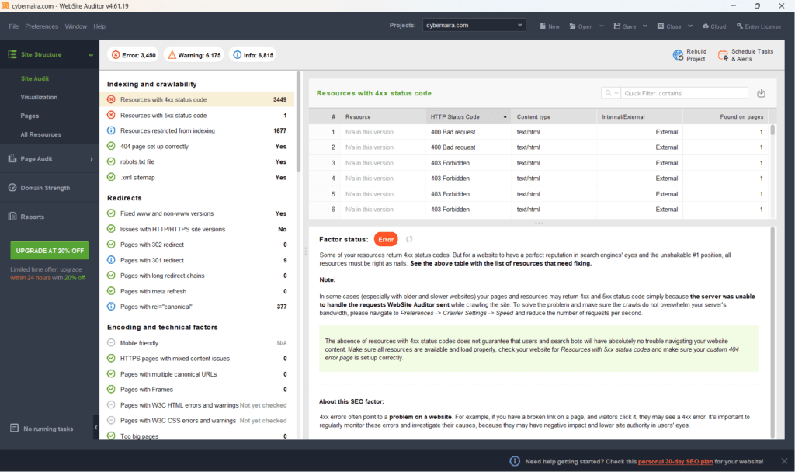Open the Window menu
This screenshot has width=795, height=472.
point(75,26)
